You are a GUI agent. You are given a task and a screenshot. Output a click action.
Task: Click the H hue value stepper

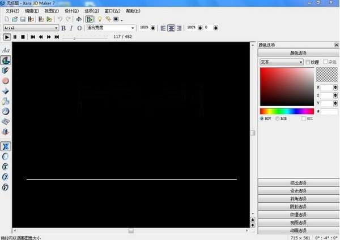335,88
